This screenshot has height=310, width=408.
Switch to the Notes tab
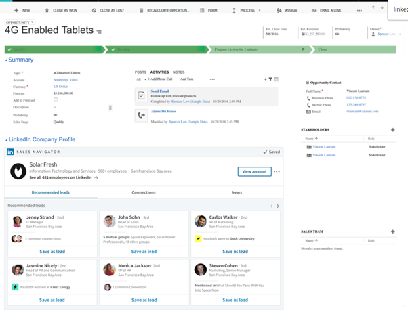(x=178, y=72)
